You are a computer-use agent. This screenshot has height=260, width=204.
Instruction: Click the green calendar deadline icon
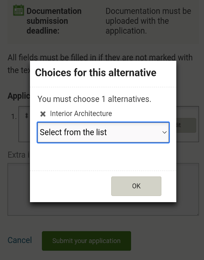pos(18,10)
